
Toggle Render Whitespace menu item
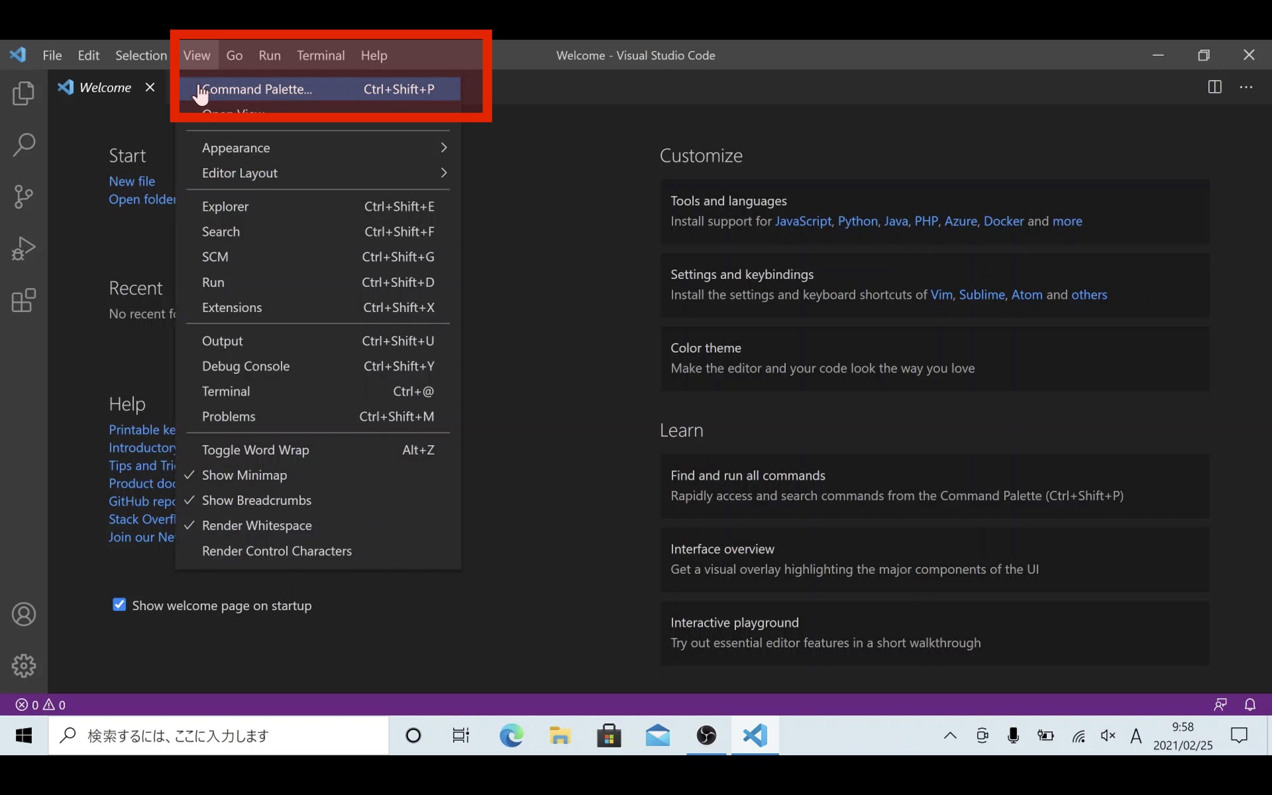point(318,526)
